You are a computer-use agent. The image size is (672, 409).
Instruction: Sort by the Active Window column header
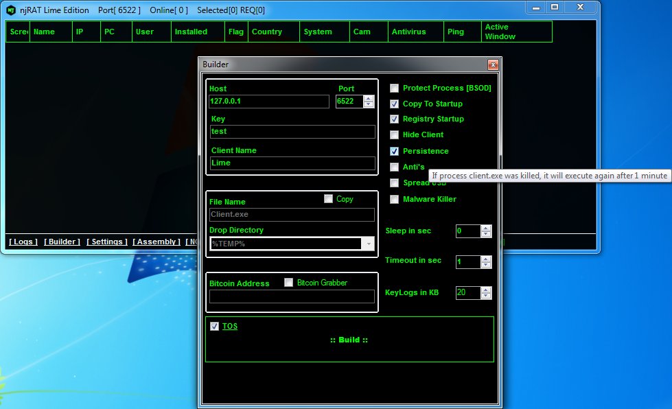click(x=517, y=32)
